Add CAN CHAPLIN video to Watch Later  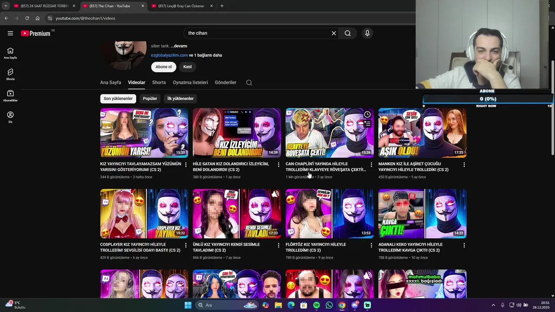(x=367, y=114)
